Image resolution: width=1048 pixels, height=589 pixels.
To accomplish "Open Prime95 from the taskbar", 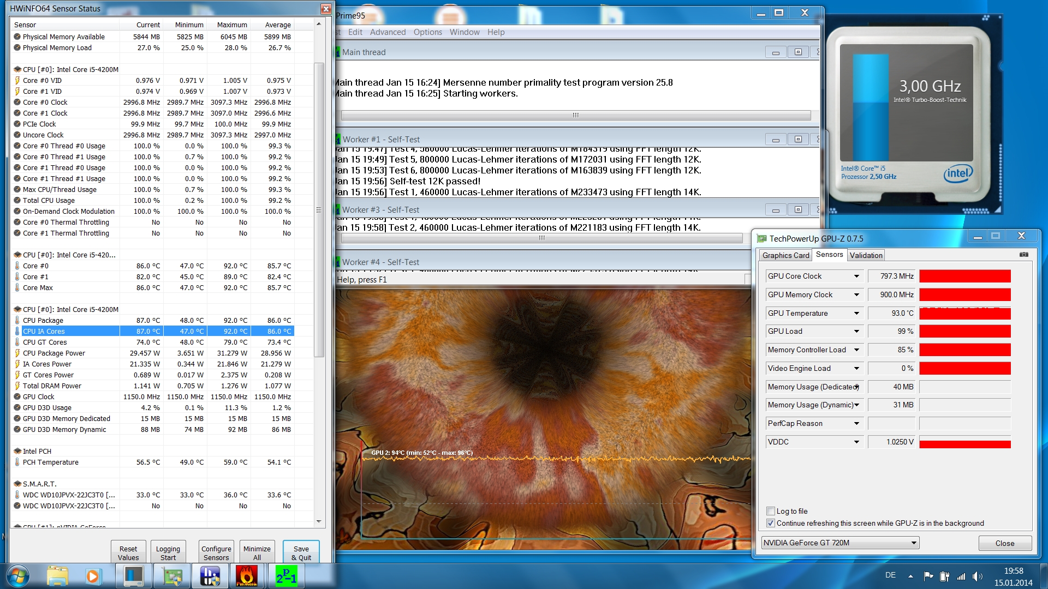I will [285, 576].
